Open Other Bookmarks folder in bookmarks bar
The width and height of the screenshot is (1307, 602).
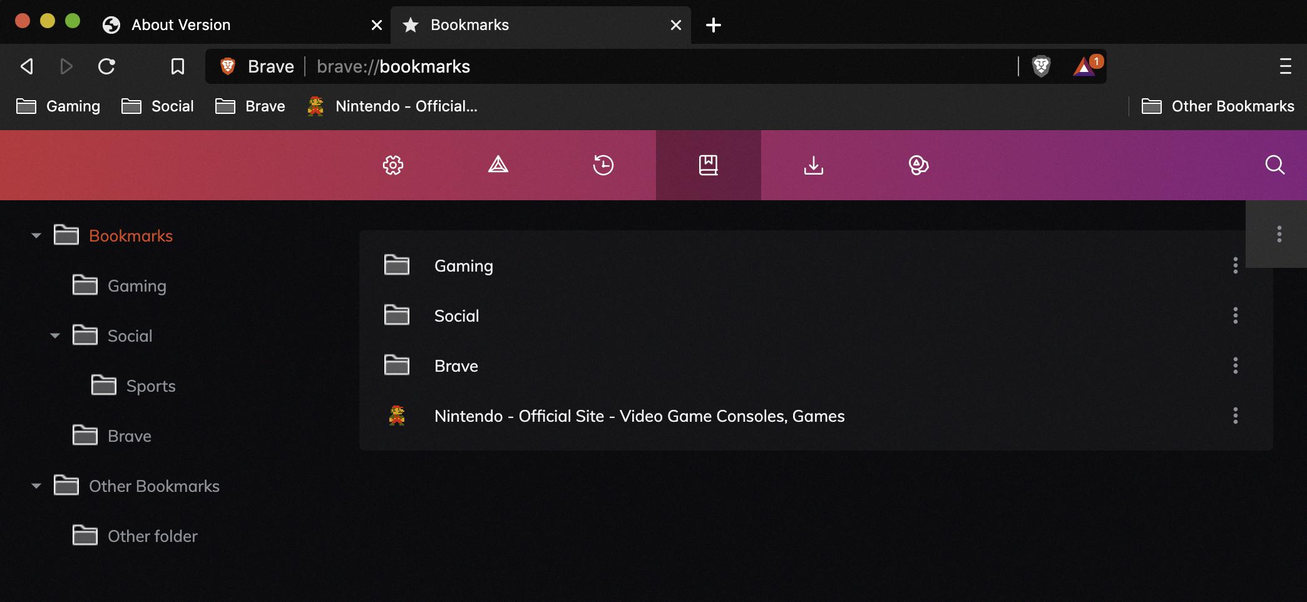pos(1218,106)
